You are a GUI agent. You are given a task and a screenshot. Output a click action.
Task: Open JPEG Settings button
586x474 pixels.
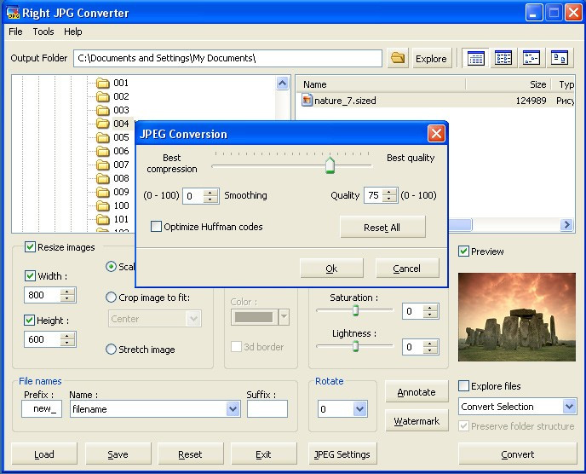click(342, 454)
